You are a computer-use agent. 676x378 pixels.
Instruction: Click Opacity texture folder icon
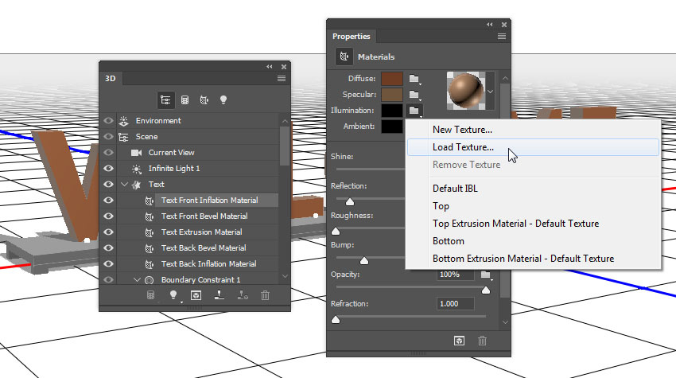pos(485,275)
